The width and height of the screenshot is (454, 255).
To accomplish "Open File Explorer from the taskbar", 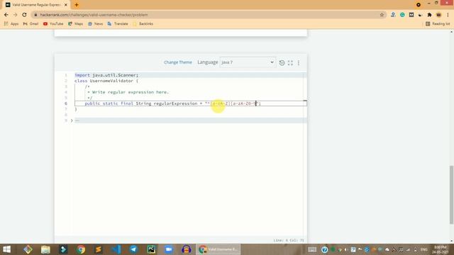I will [x=45, y=249].
